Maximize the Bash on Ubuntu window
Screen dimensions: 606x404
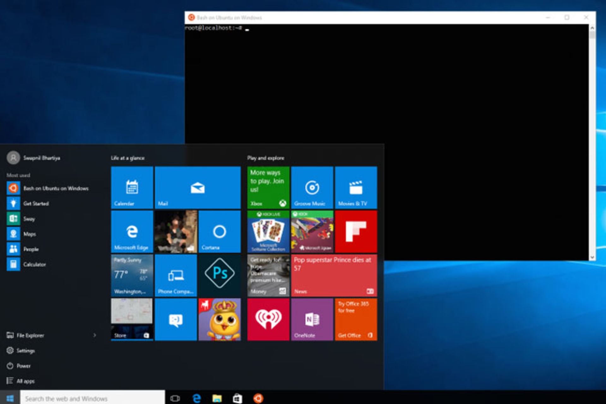(567, 17)
